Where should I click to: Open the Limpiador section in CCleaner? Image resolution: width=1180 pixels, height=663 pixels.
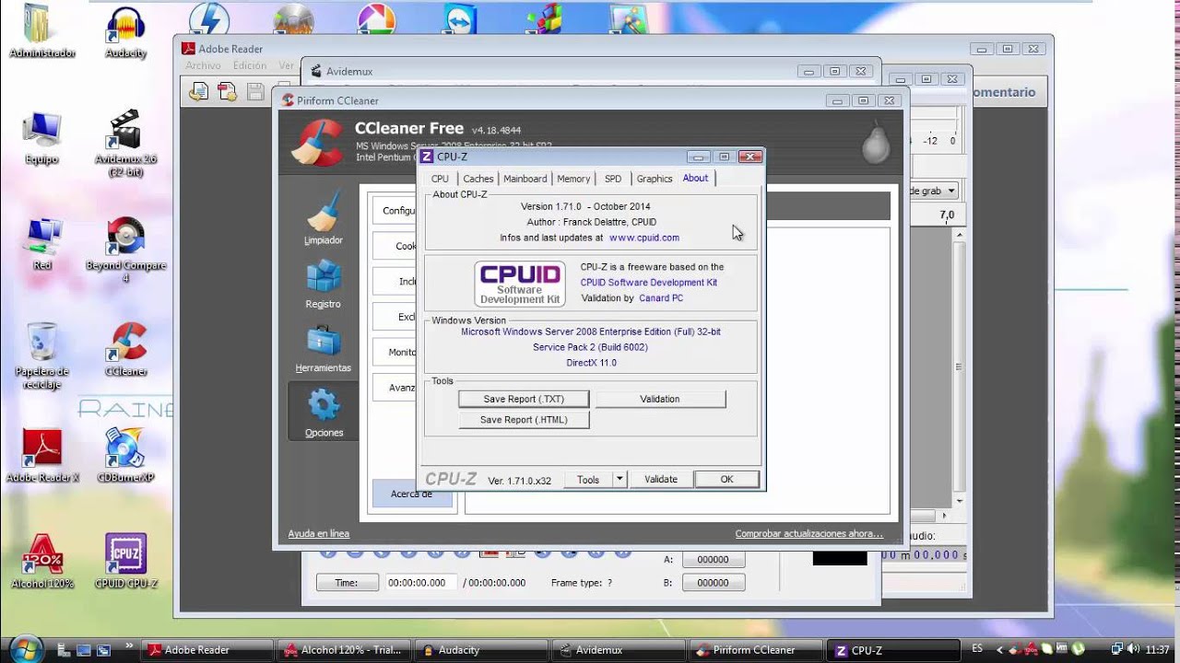coord(324,217)
